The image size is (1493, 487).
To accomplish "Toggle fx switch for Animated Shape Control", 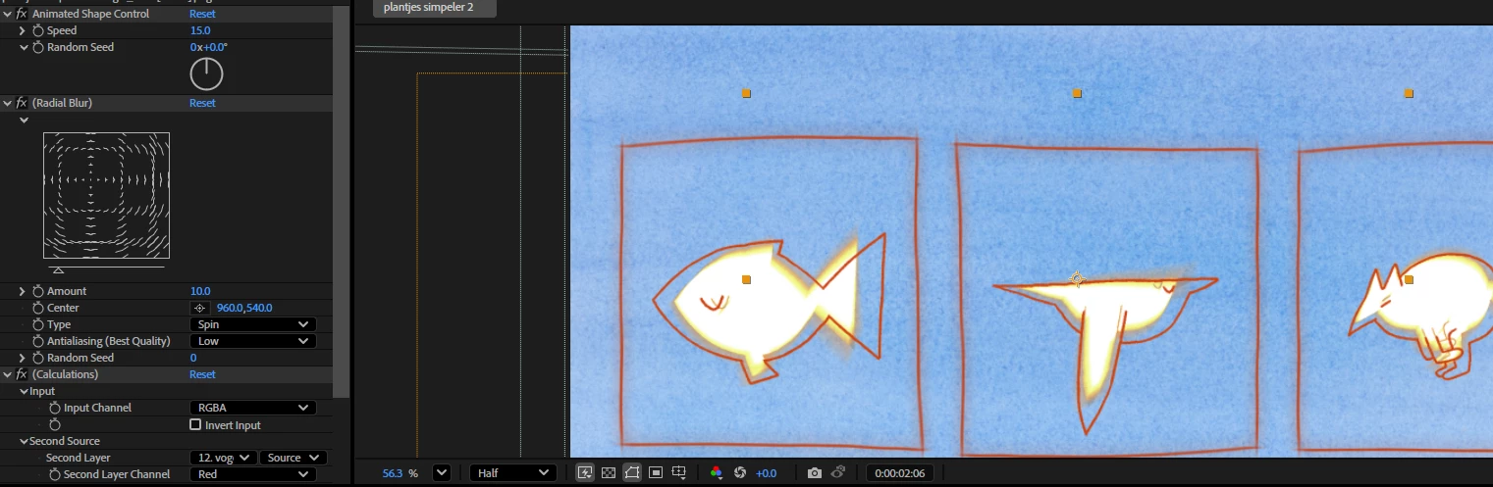I will [x=22, y=14].
